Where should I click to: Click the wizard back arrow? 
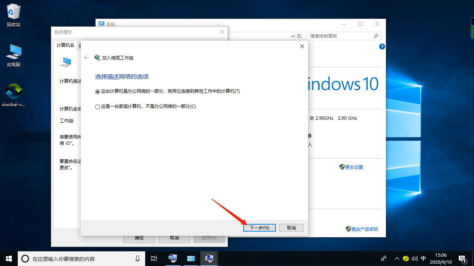tap(86, 58)
